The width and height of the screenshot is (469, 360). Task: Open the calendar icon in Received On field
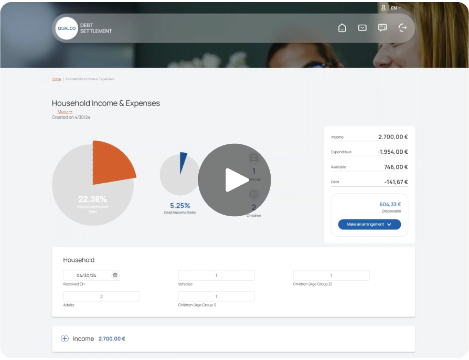pyautogui.click(x=114, y=274)
